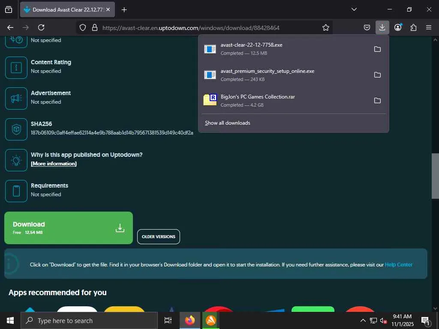The width and height of the screenshot is (439, 329).
Task: Click the SHA256 shield icon
Action: [x=16, y=129]
